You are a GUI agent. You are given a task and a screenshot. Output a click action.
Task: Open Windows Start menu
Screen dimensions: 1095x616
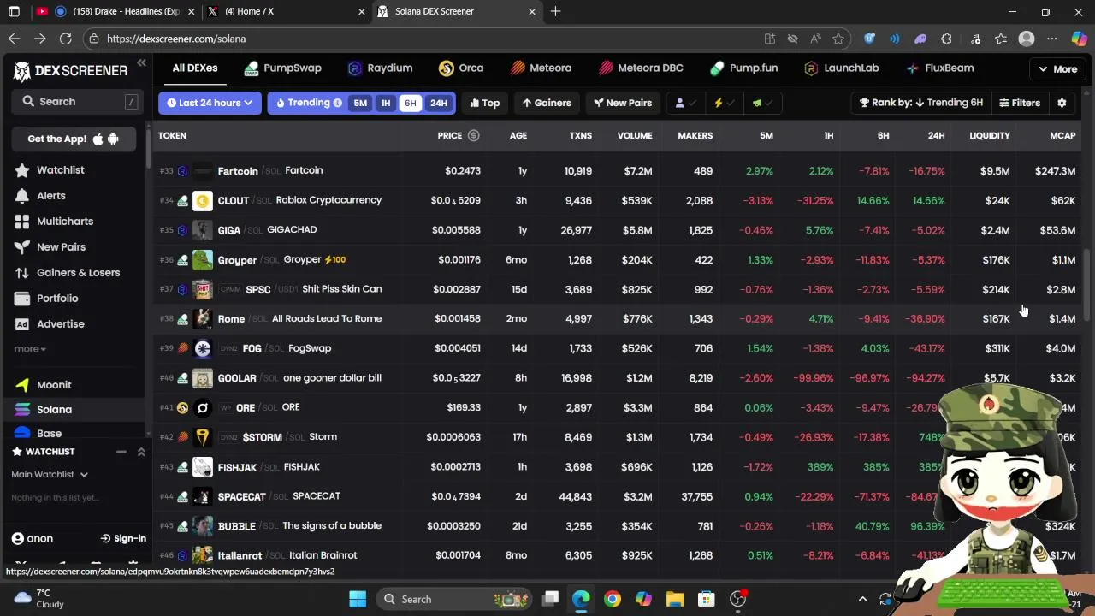358,599
